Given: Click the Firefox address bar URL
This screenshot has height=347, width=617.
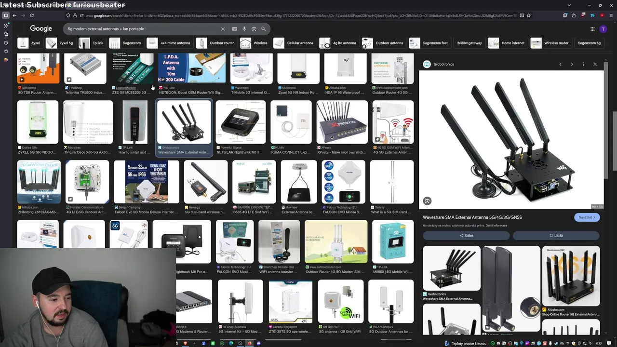Looking at the screenshot, I should 301,15.
